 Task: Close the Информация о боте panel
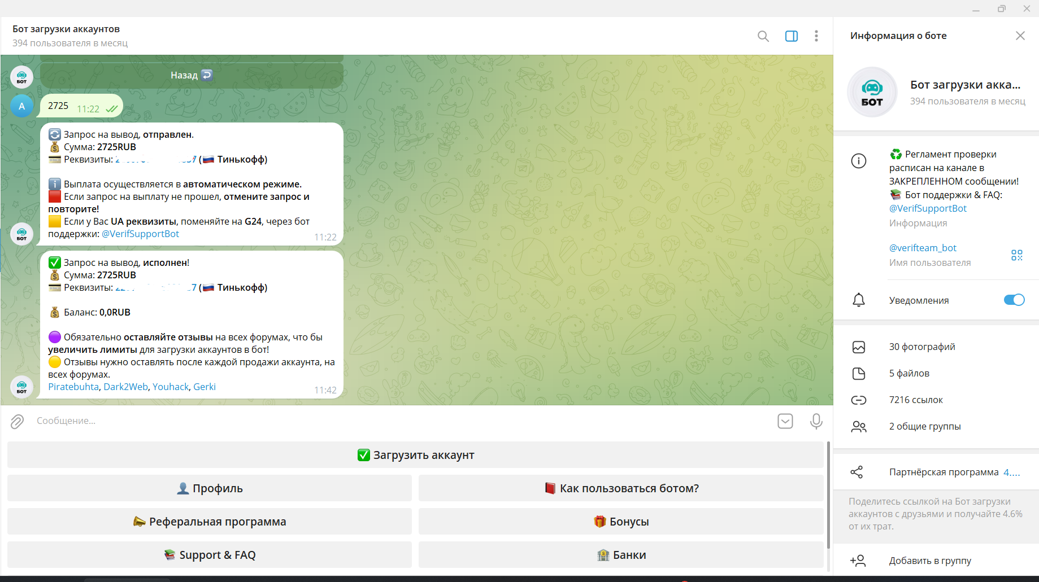1020,36
